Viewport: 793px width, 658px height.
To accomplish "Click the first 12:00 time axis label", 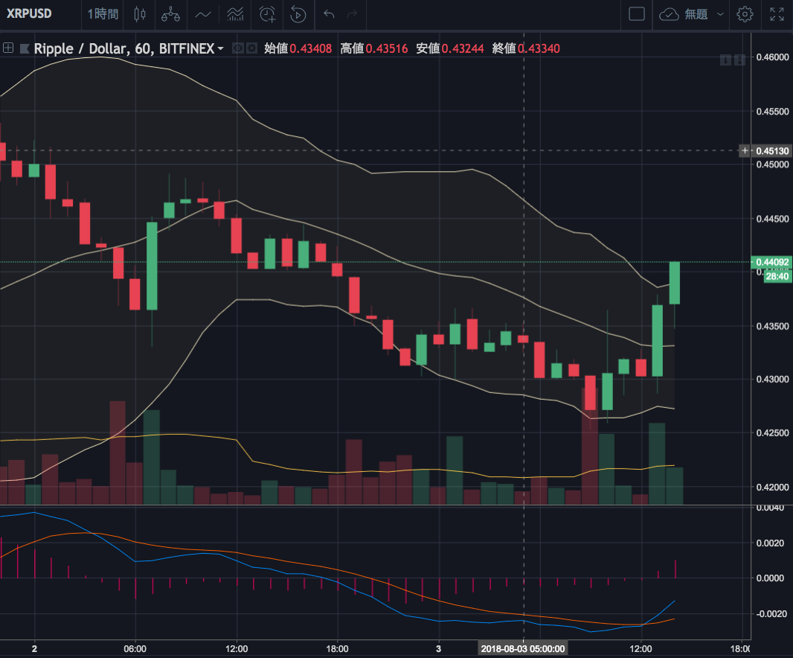I will coord(236,649).
